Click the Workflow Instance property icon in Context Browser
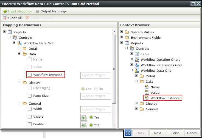 coord(147,98)
